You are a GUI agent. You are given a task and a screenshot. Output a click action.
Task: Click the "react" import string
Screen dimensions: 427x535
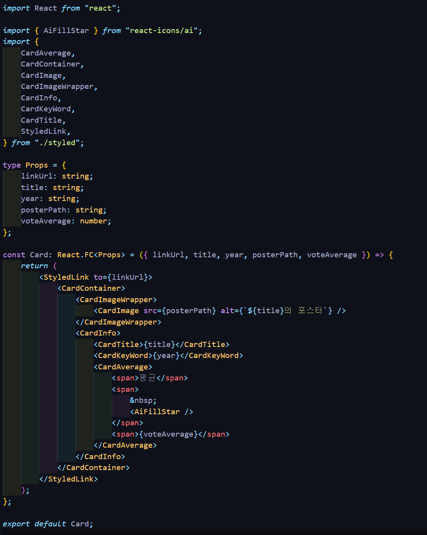pos(100,8)
